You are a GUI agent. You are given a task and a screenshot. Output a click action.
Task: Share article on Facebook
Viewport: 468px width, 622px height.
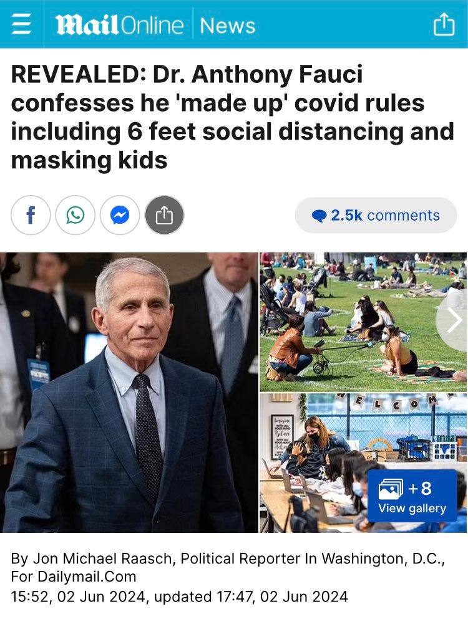pyautogui.click(x=31, y=215)
